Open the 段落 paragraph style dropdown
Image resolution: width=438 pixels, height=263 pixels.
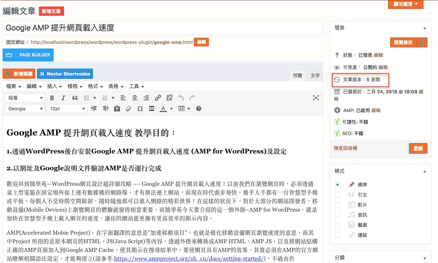click(x=25, y=98)
